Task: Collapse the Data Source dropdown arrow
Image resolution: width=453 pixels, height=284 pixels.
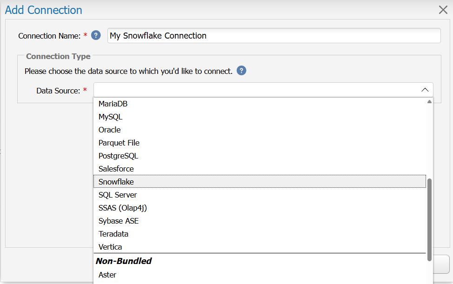Action: [x=425, y=90]
